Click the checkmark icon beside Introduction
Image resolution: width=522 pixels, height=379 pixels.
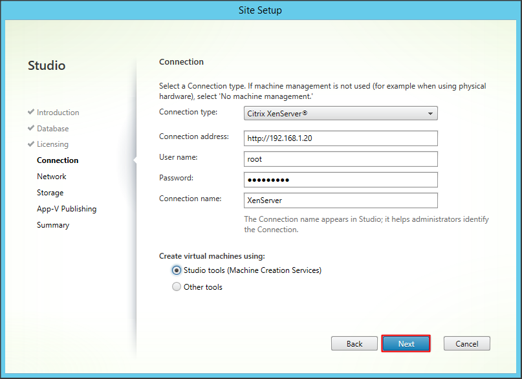tap(31, 112)
